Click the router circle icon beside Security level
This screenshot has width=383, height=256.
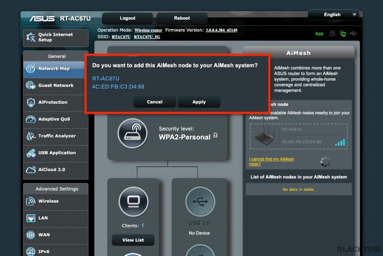[x=133, y=133]
